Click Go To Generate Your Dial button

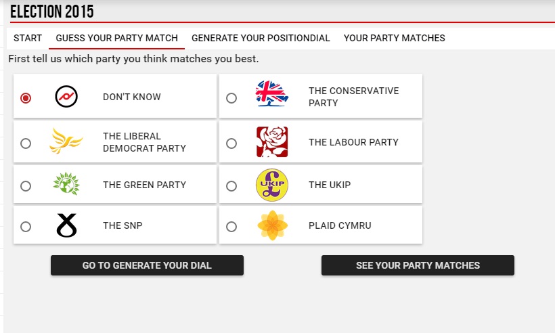pyautogui.click(x=147, y=265)
